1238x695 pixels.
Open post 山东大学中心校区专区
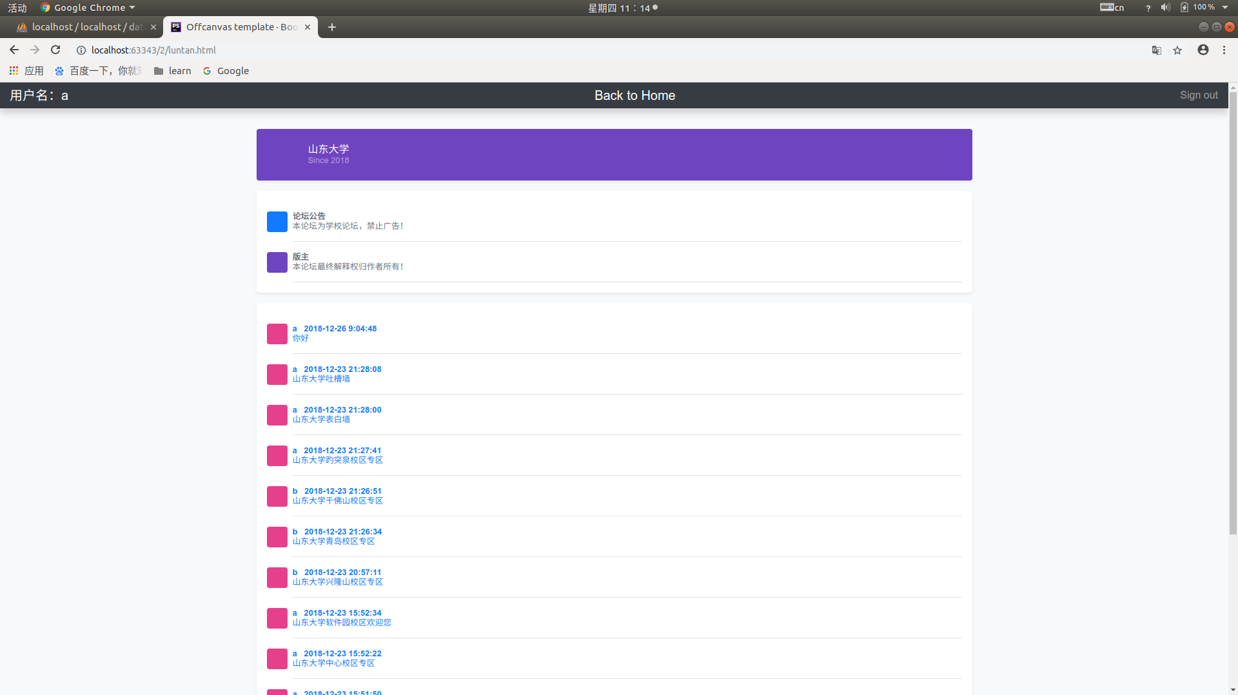point(333,663)
